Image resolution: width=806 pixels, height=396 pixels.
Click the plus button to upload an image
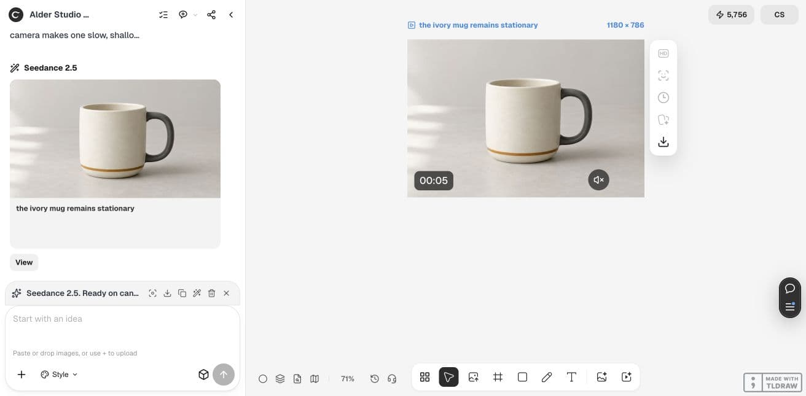pyautogui.click(x=22, y=375)
